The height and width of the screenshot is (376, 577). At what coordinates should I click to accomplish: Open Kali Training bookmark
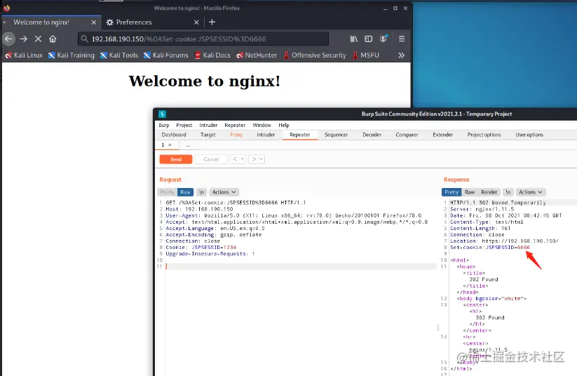[x=72, y=55]
